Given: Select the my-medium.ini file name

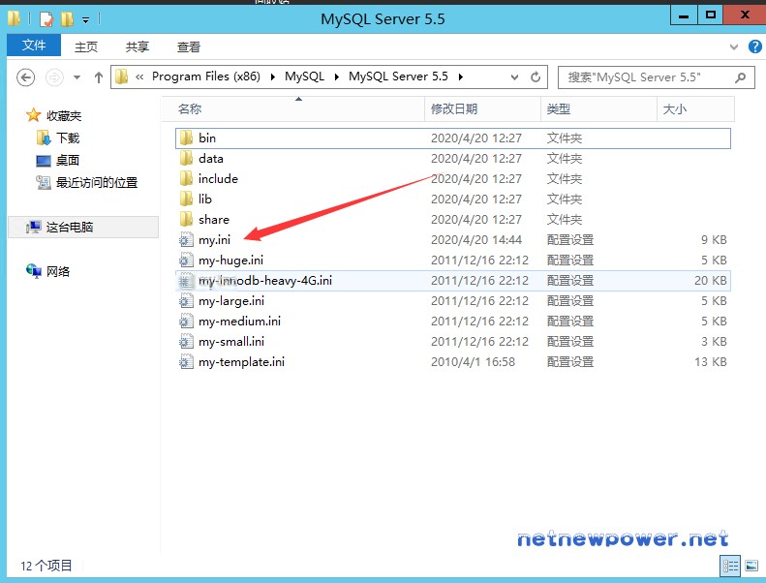Looking at the screenshot, I should 239,322.
